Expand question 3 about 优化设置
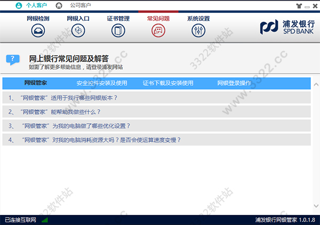 pos(156,126)
